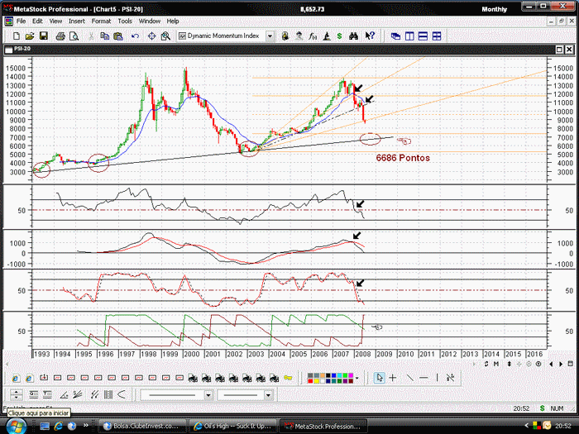579x434 pixels.
Task: Expand the color palette dropdown arrow
Action: 357,378
